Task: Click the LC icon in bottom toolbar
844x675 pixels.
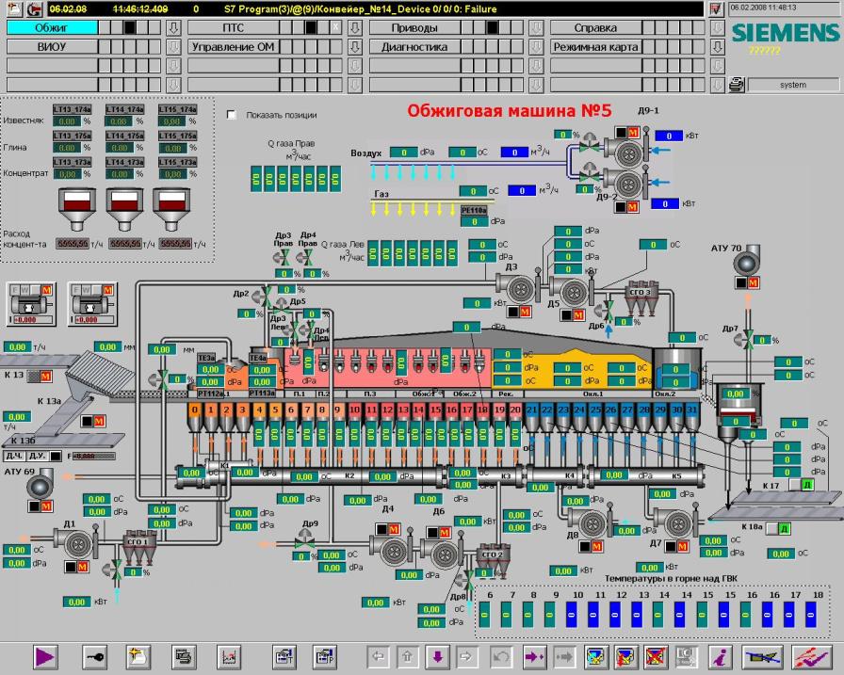Action: click(x=687, y=657)
